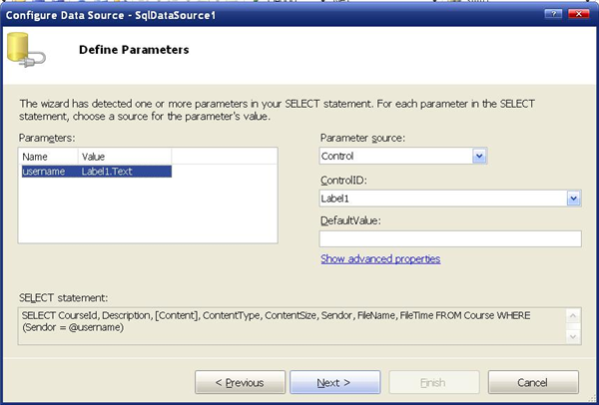Proceed with the Next button
This screenshot has height=405, width=599.
click(x=335, y=382)
